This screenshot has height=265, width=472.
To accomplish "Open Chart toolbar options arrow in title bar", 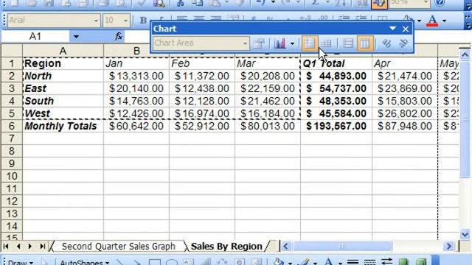I will (392, 29).
